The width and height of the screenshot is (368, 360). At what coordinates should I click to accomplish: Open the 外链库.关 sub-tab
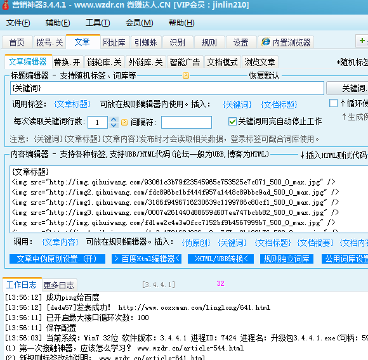[x=146, y=62]
